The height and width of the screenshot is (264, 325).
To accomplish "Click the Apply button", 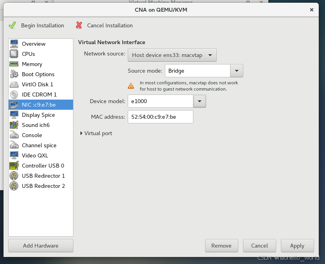I will pyautogui.click(x=297, y=246).
